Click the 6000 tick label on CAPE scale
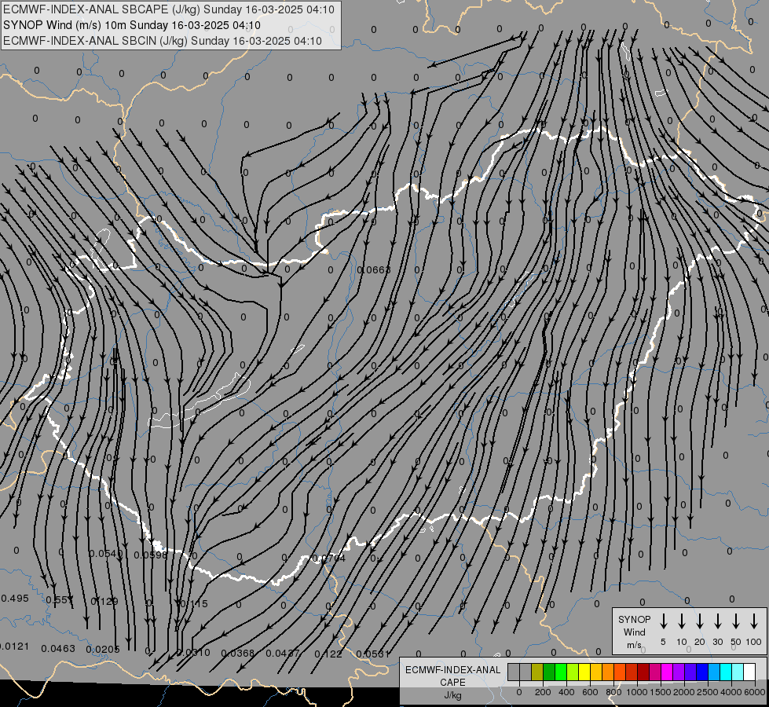Screen dimensions: 769x707 point(755,692)
